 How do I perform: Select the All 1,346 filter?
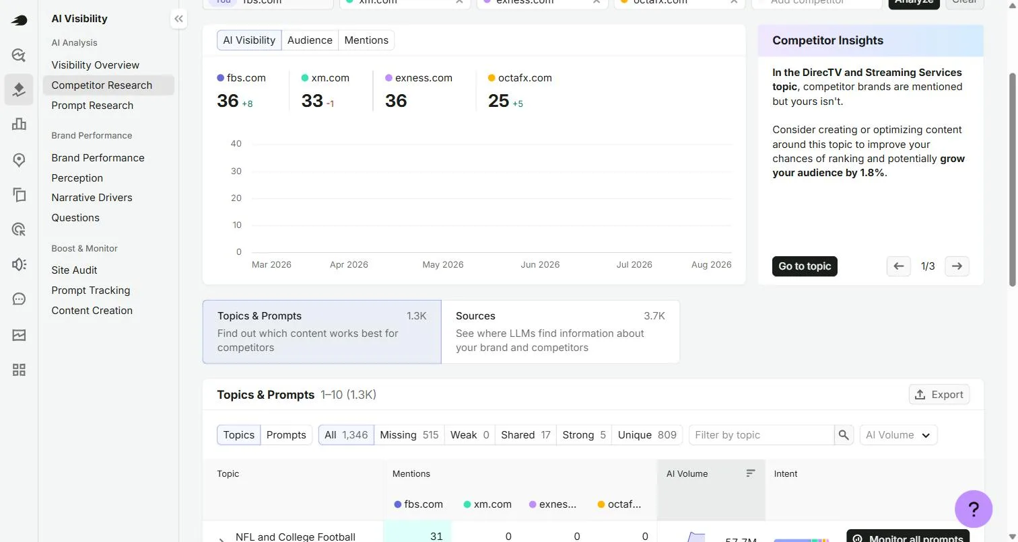point(346,435)
